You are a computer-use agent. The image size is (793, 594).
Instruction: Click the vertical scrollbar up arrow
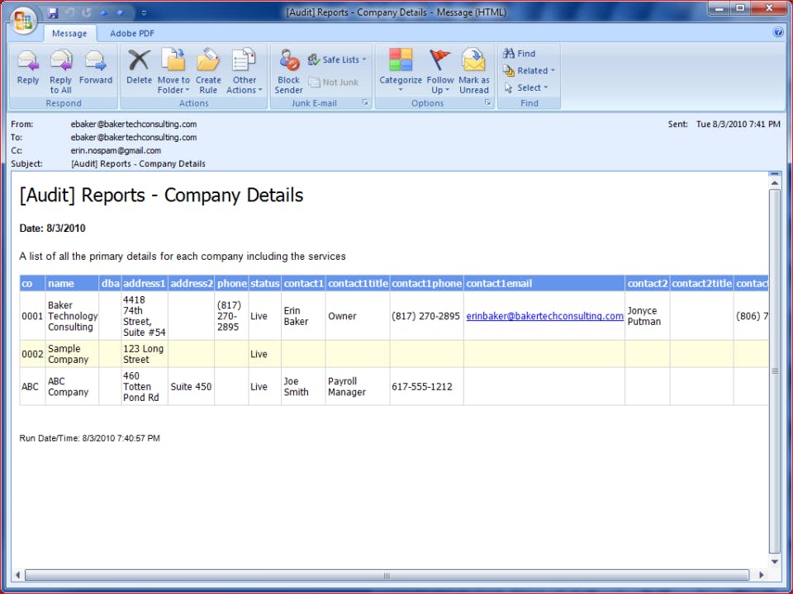(774, 183)
